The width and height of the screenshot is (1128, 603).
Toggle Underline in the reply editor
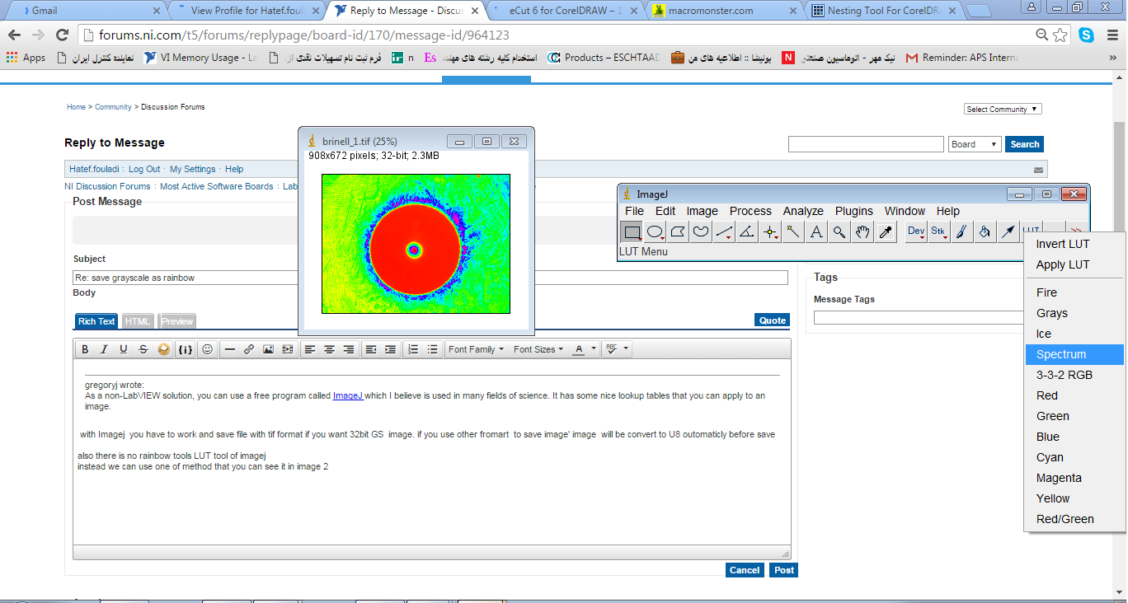pyautogui.click(x=124, y=349)
